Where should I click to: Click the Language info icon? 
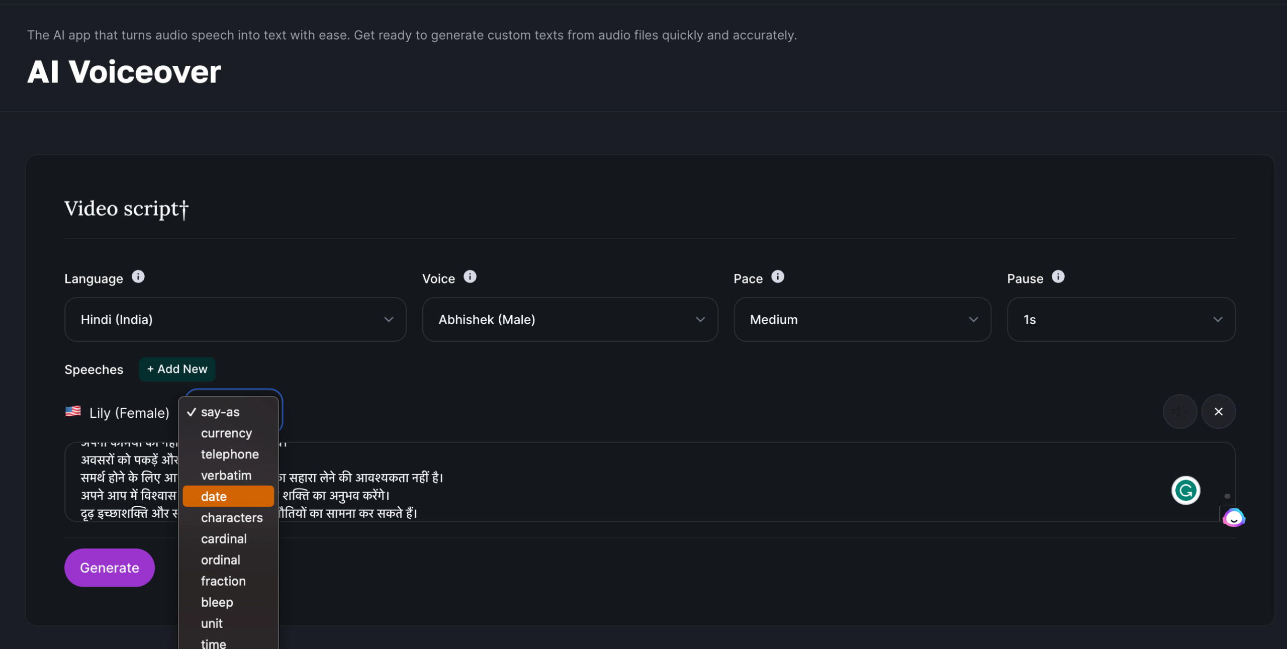(x=138, y=277)
